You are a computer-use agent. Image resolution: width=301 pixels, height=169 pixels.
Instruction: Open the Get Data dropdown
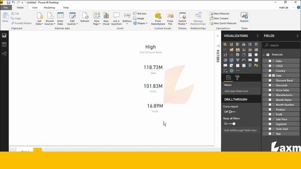39,19
